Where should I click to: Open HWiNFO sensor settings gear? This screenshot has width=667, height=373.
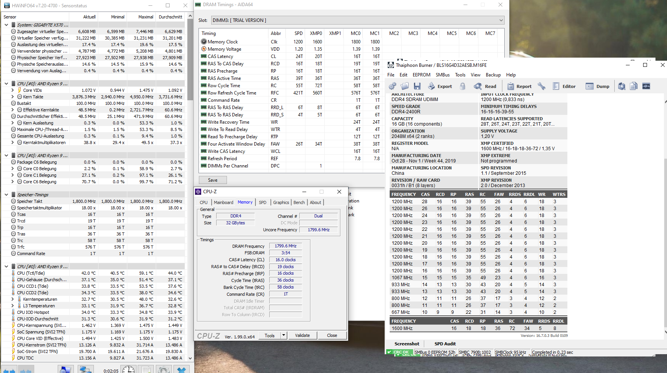tap(164, 370)
